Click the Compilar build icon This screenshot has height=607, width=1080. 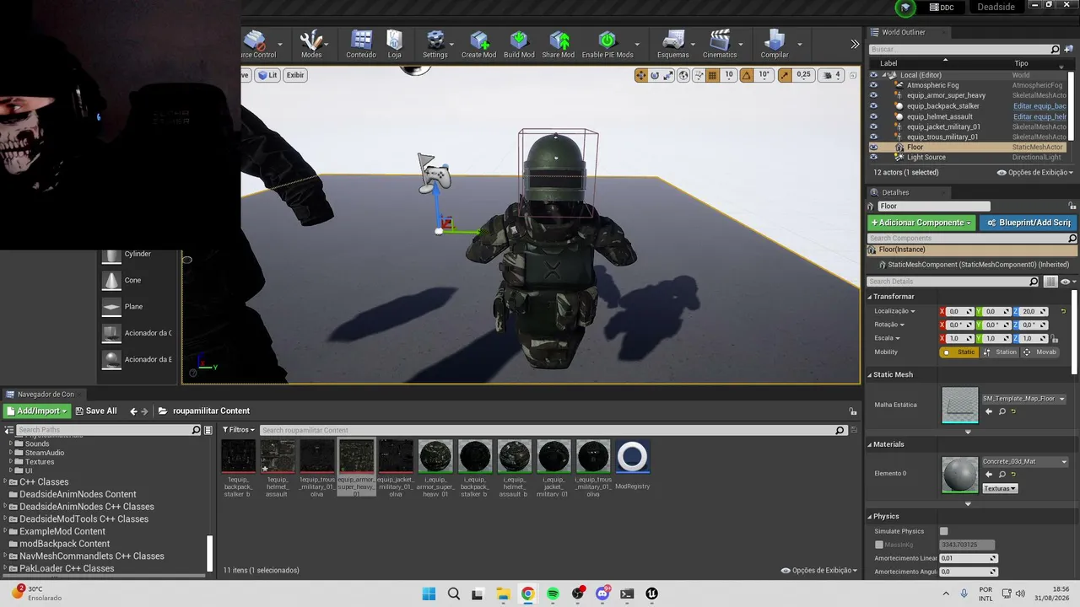pyautogui.click(x=775, y=44)
